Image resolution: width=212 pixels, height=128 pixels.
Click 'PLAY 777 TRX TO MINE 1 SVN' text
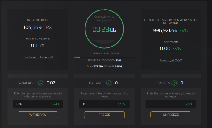tap(104, 67)
